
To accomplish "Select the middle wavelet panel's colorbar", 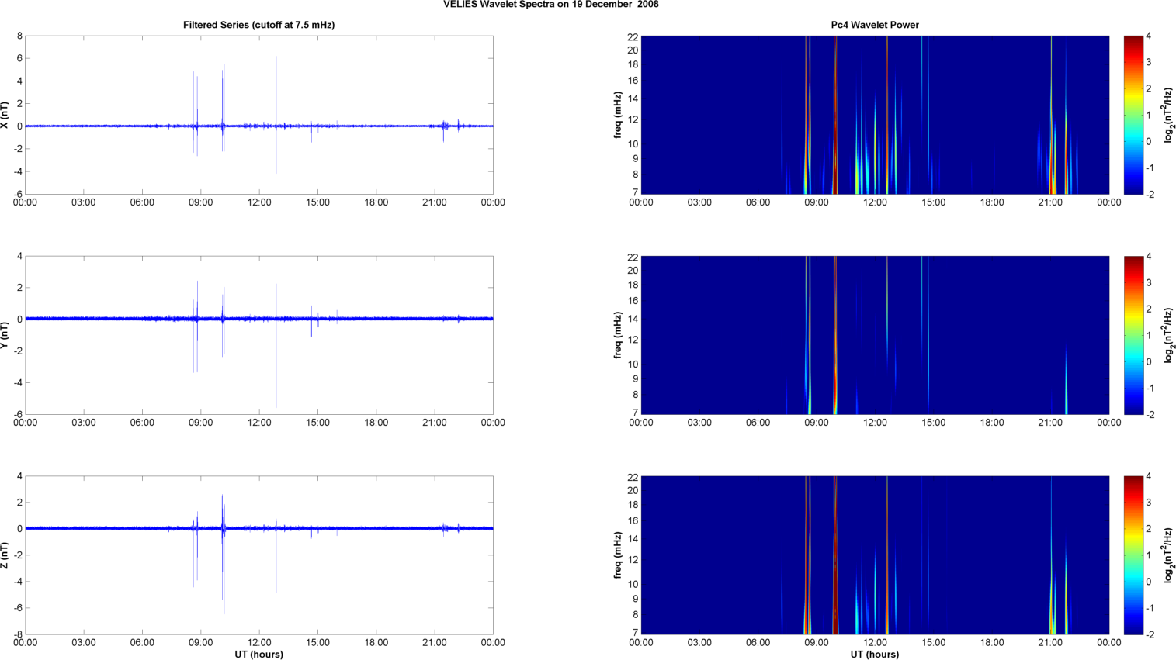I will click(1133, 335).
